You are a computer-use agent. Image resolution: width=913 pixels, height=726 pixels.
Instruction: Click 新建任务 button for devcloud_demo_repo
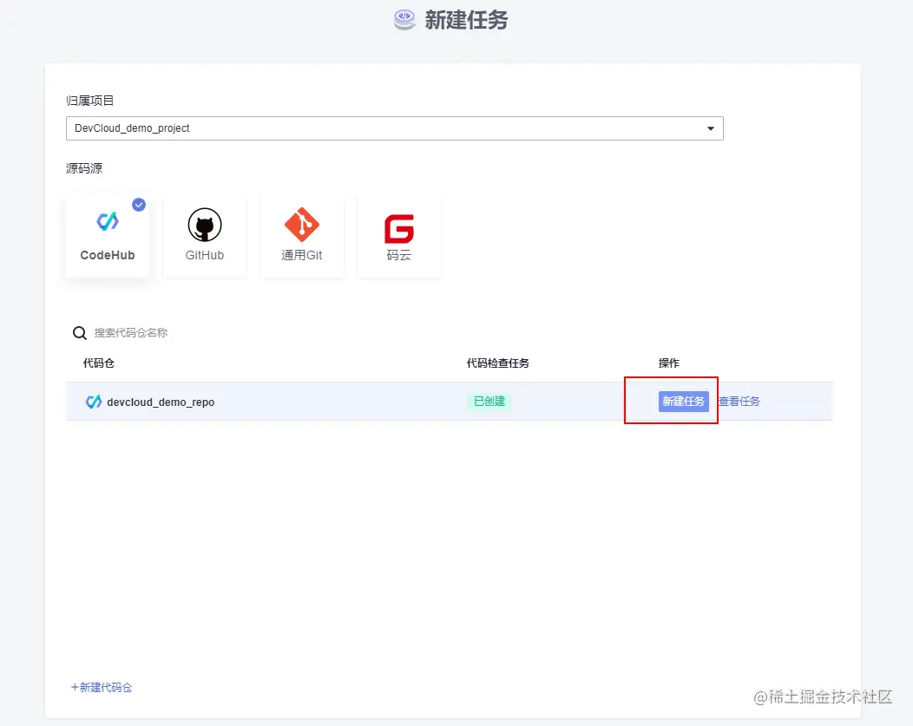684,402
